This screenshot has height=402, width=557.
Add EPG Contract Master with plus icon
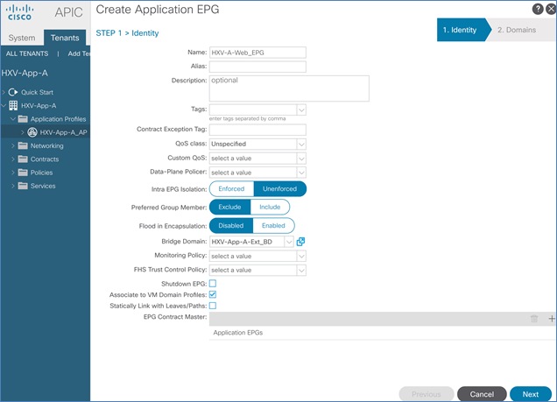pos(552,319)
